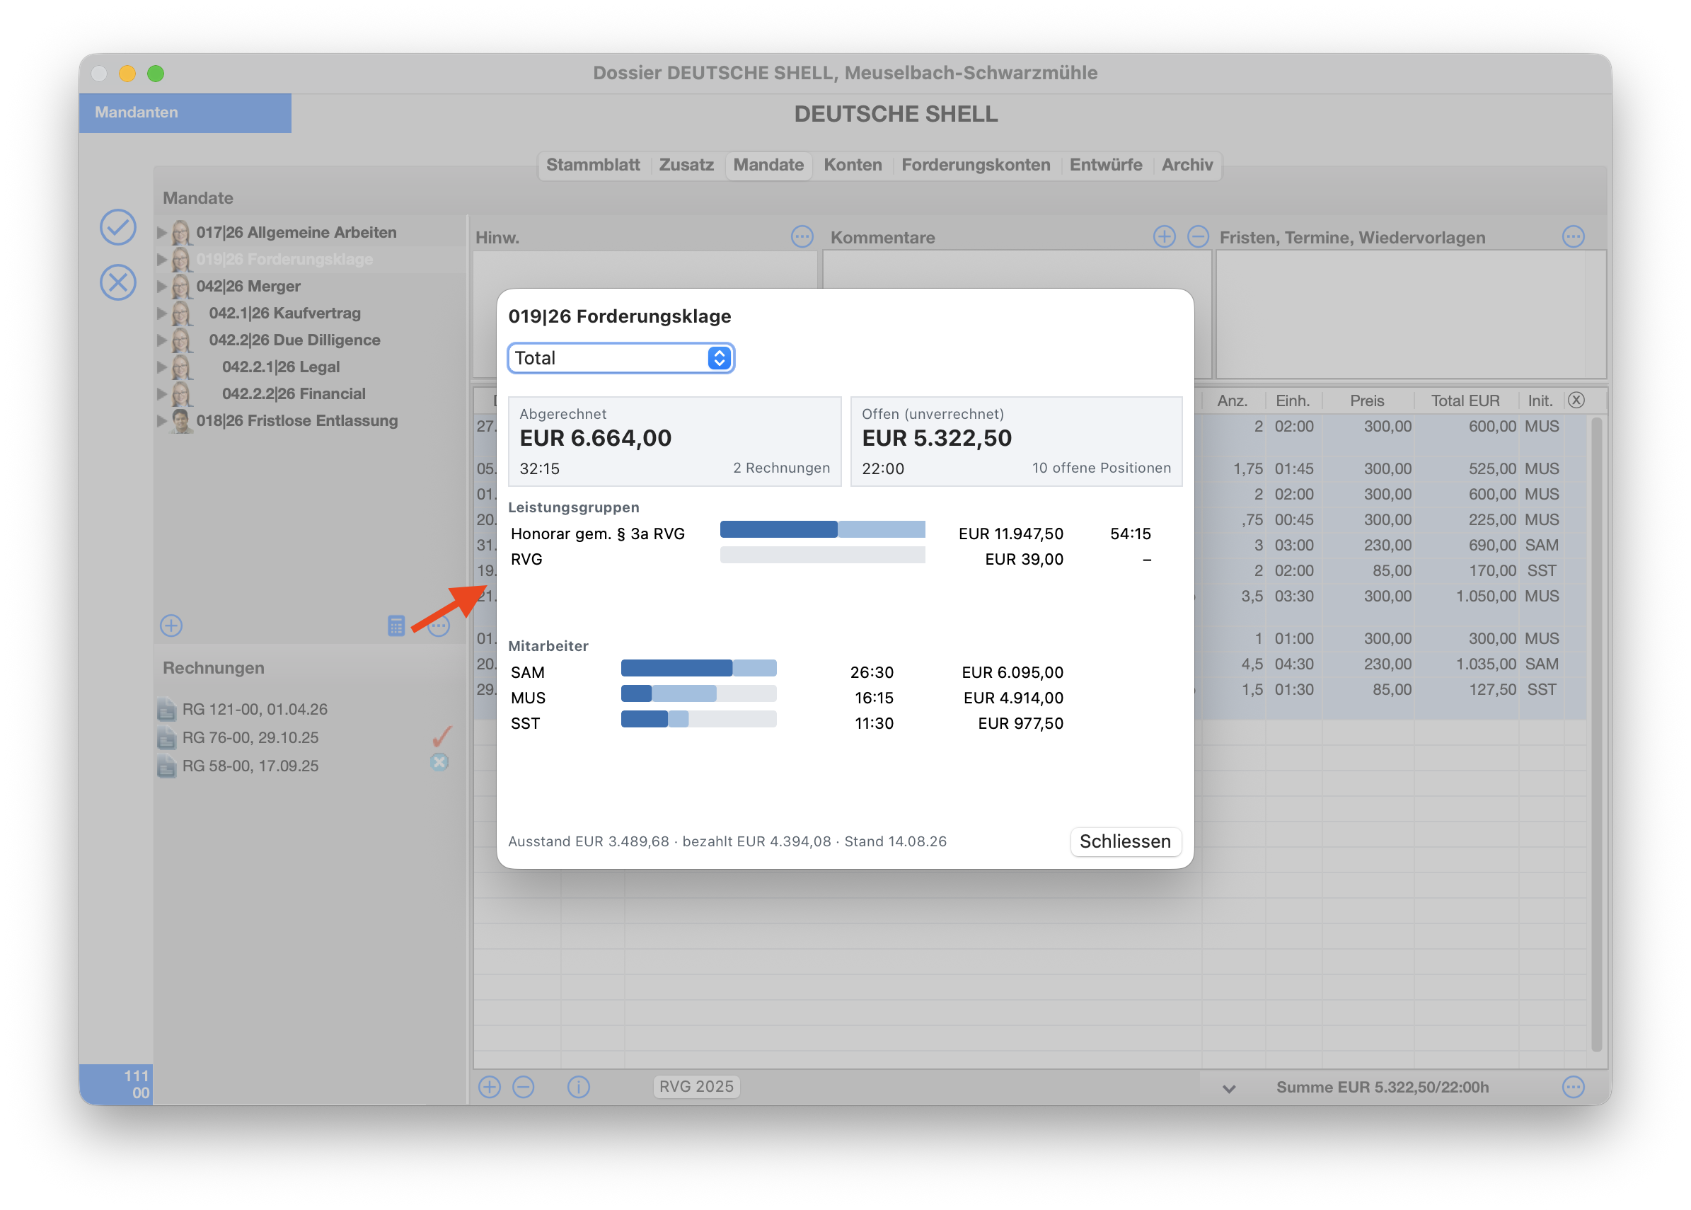
Task: Click the SAM amount EUR 6.095,00
Action: pos(1012,672)
